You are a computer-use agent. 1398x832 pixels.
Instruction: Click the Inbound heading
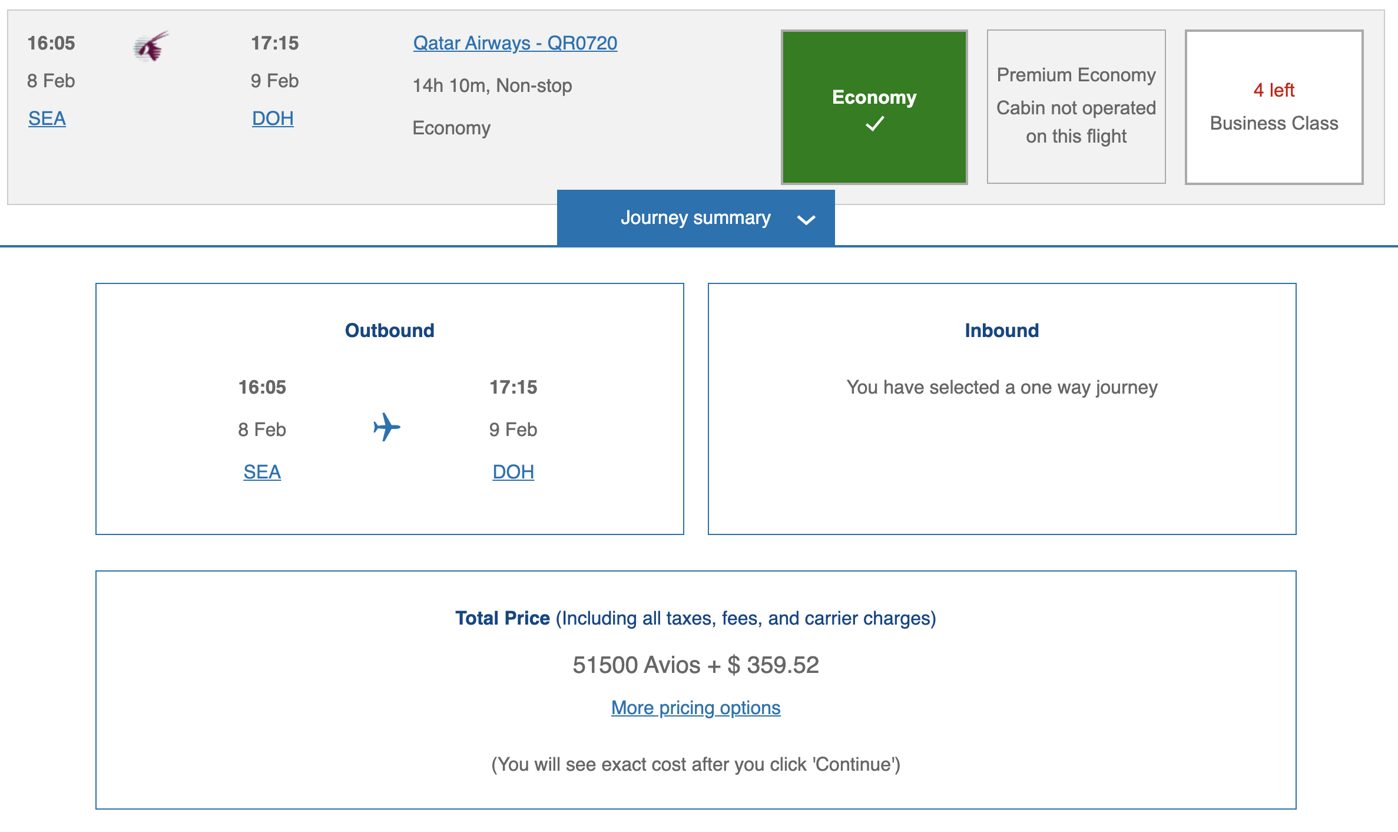tap(1002, 331)
